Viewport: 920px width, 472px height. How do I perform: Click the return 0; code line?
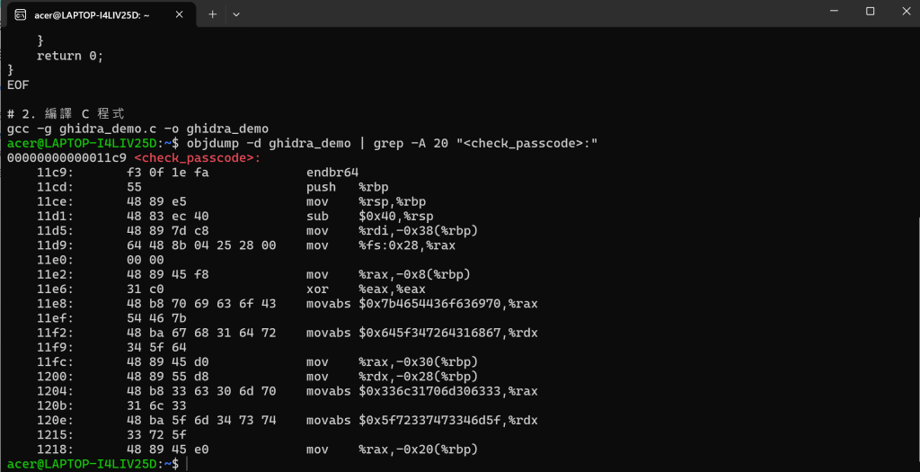[70, 56]
